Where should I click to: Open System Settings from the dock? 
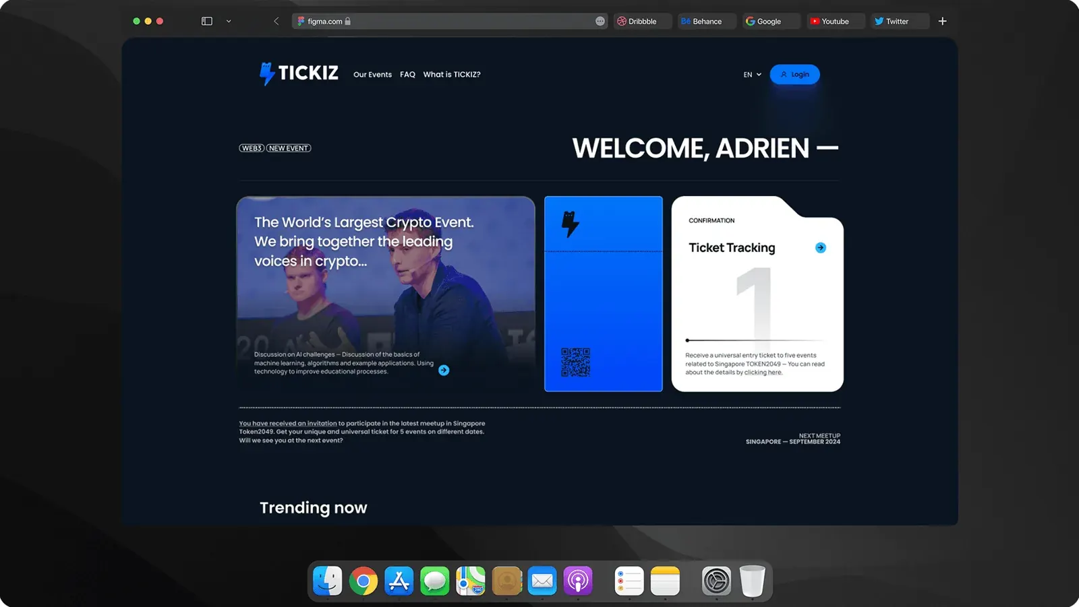716,581
